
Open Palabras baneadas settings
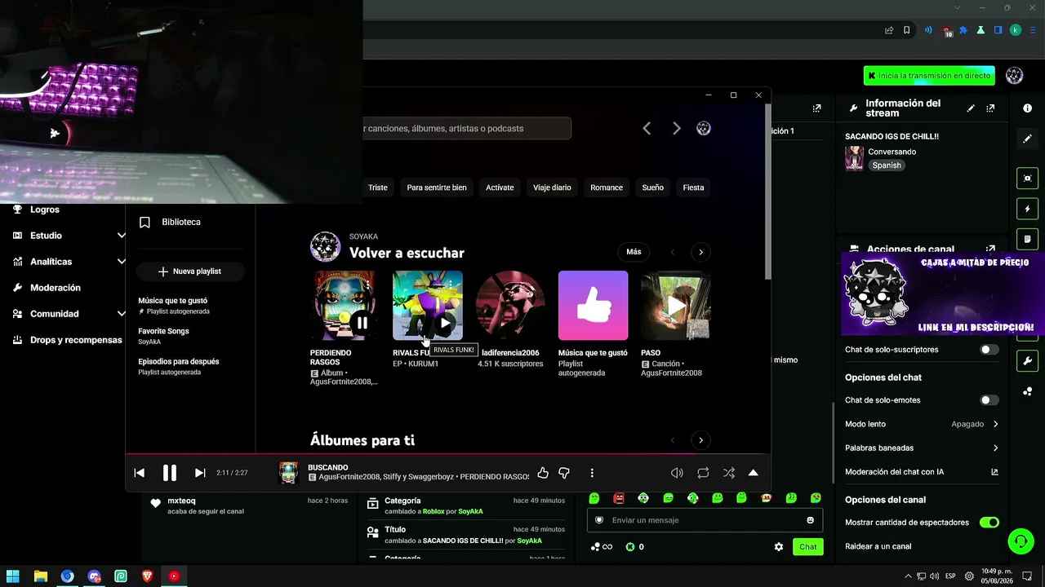pos(922,448)
